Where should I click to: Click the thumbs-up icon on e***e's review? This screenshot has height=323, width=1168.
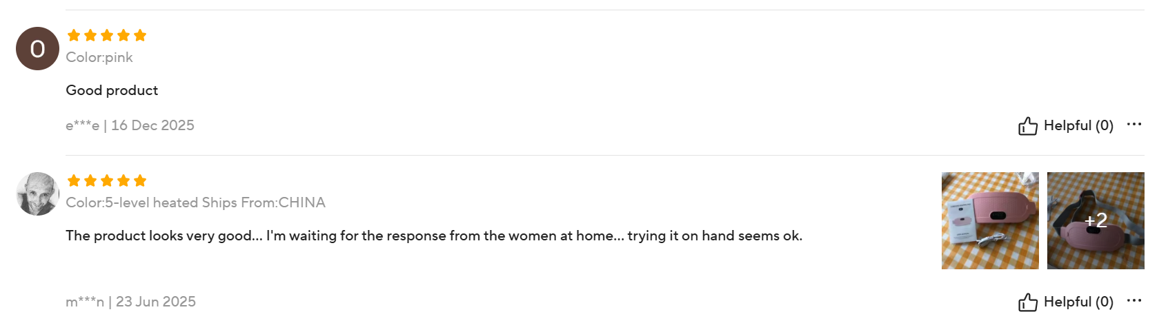[x=1027, y=126]
